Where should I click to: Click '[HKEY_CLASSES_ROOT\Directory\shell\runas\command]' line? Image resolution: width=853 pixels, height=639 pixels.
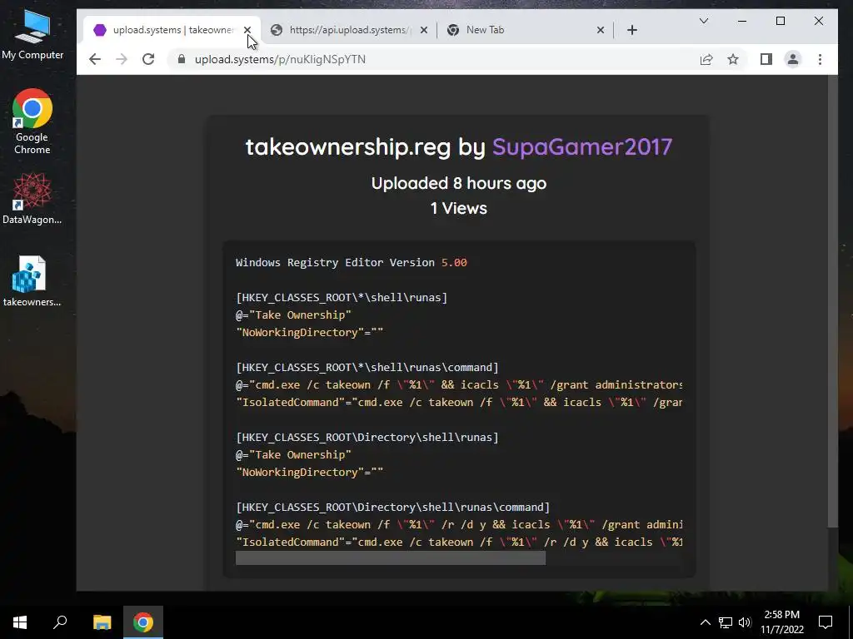[393, 507]
